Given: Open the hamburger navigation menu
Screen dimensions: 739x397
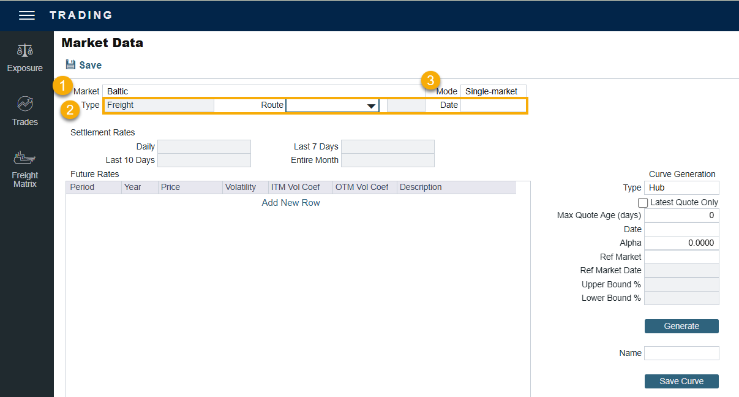Looking at the screenshot, I should click(x=27, y=15).
